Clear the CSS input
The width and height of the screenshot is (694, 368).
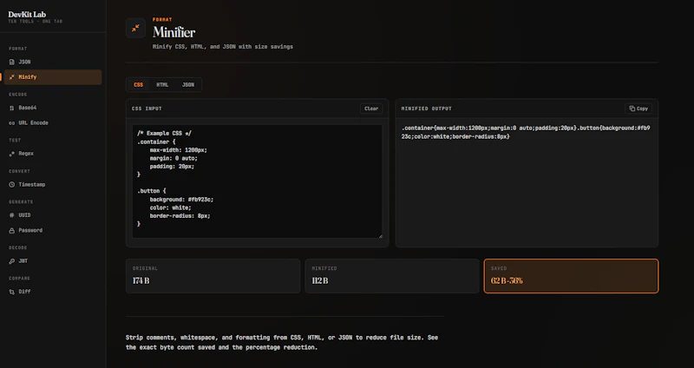371,108
